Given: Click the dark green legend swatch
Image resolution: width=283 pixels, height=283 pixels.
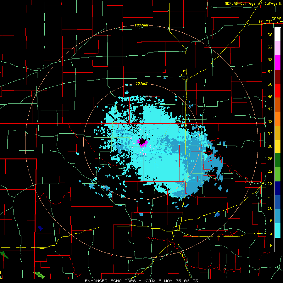Looking at the screenshot, I should (x=278, y=160).
